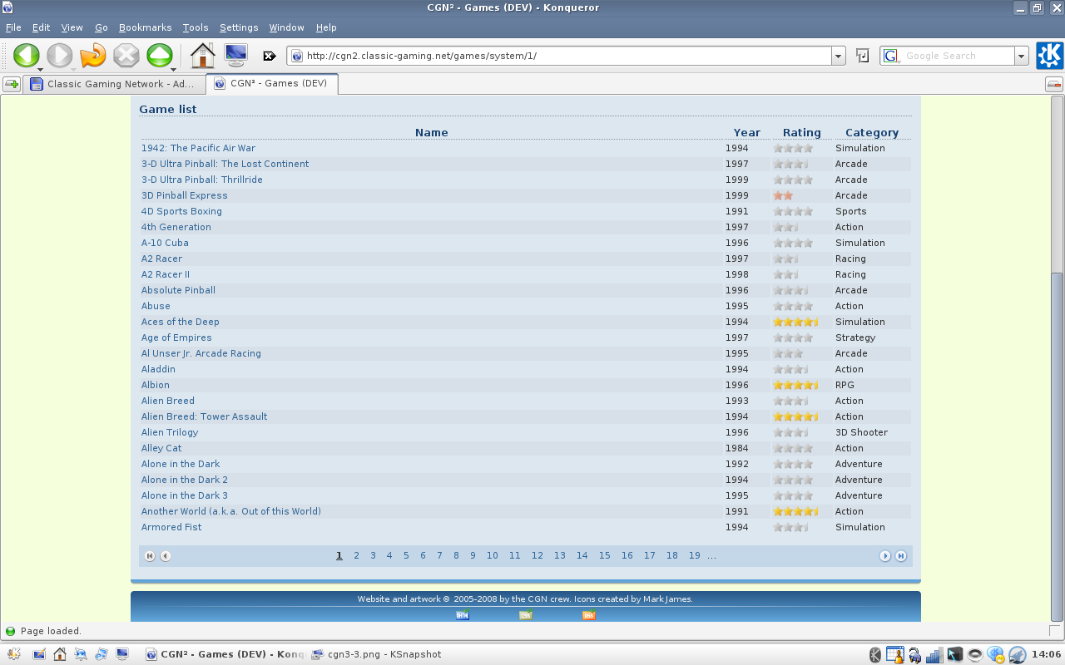The image size is (1065, 665).
Task: Open the View menu
Action: pos(72,27)
